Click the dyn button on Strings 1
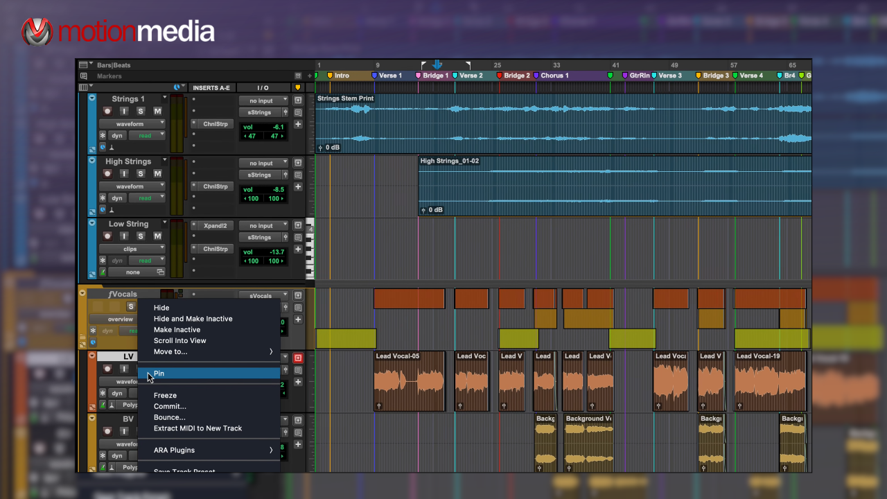Image resolution: width=887 pixels, height=499 pixels. tap(117, 136)
